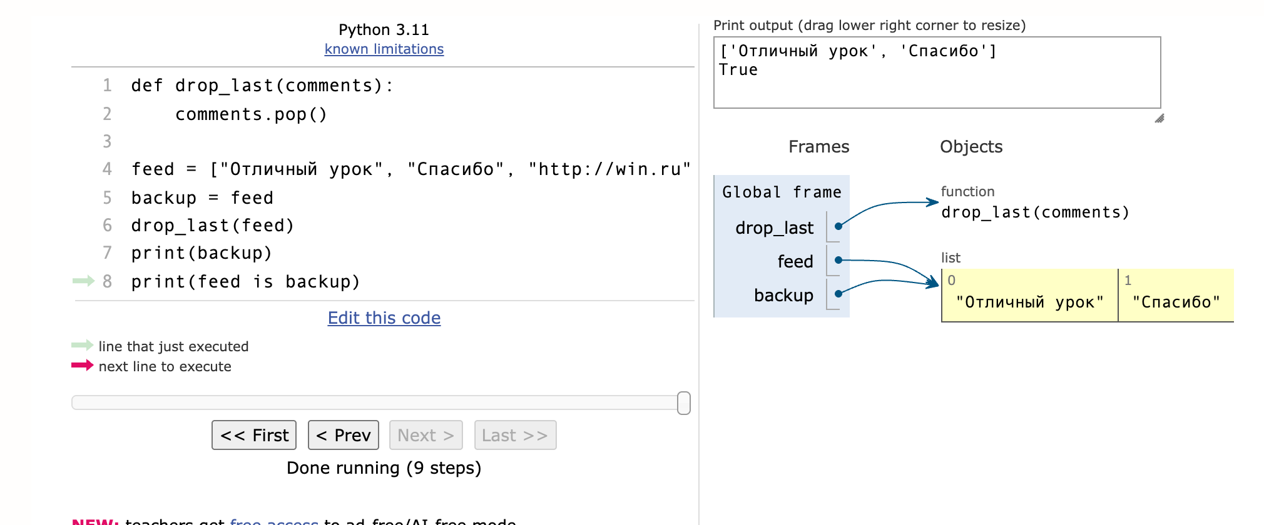The image size is (1264, 525).
Task: Click the 'line that just executed' legend text
Action: coord(173,346)
